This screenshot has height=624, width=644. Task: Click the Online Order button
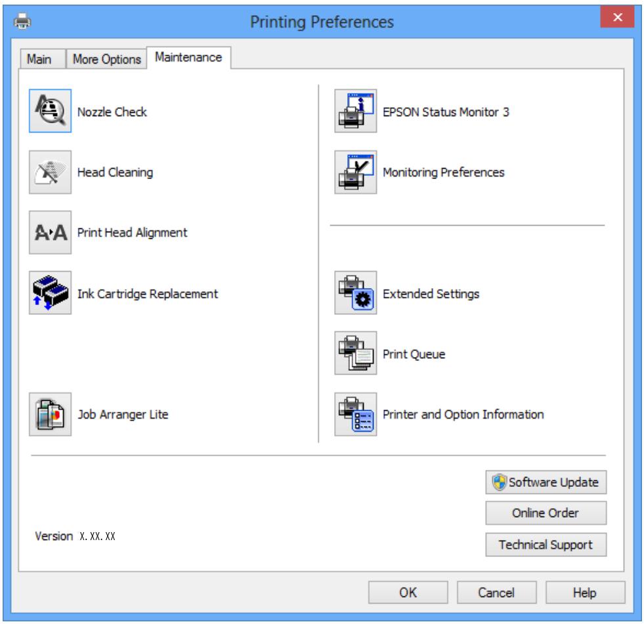point(546,512)
